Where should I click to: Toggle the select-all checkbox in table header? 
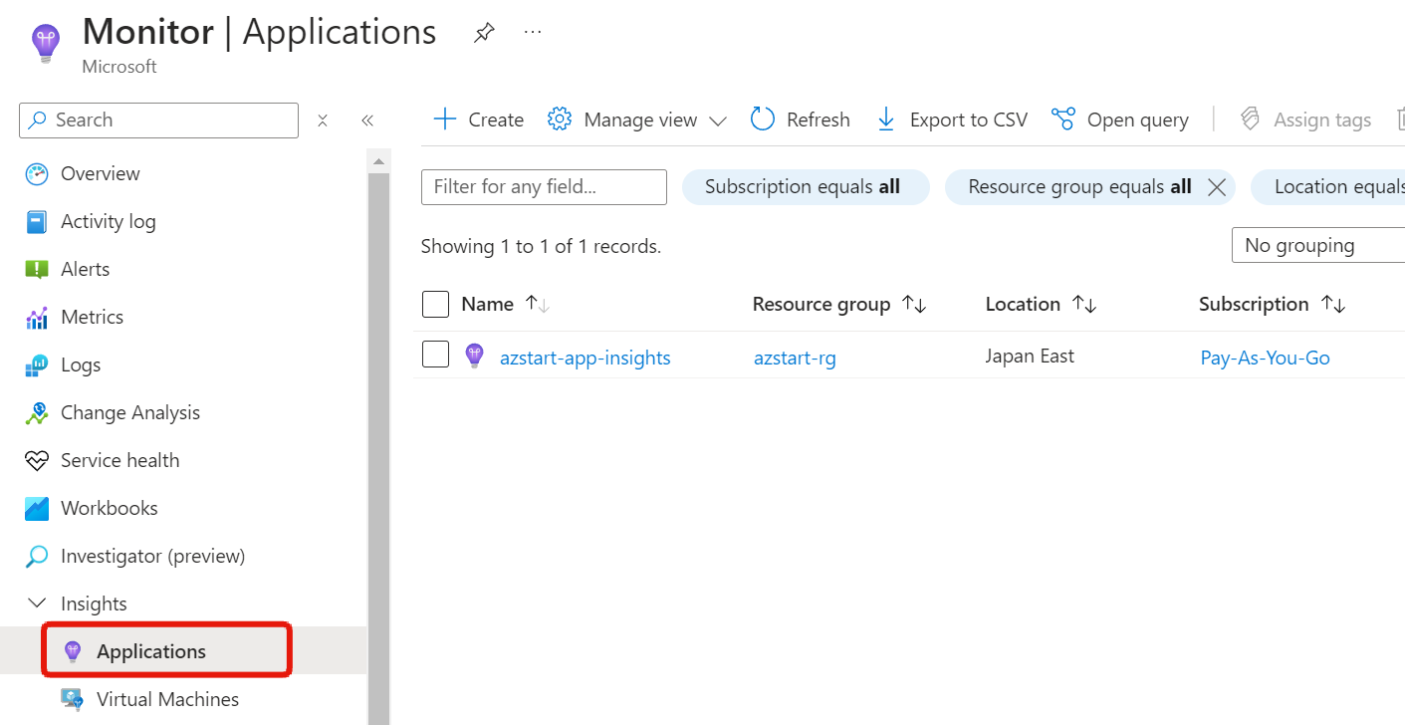[435, 304]
